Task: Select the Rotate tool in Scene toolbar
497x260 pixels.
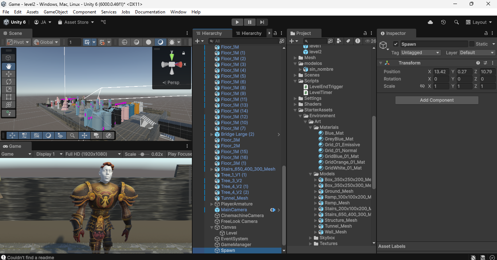Action: (9, 82)
